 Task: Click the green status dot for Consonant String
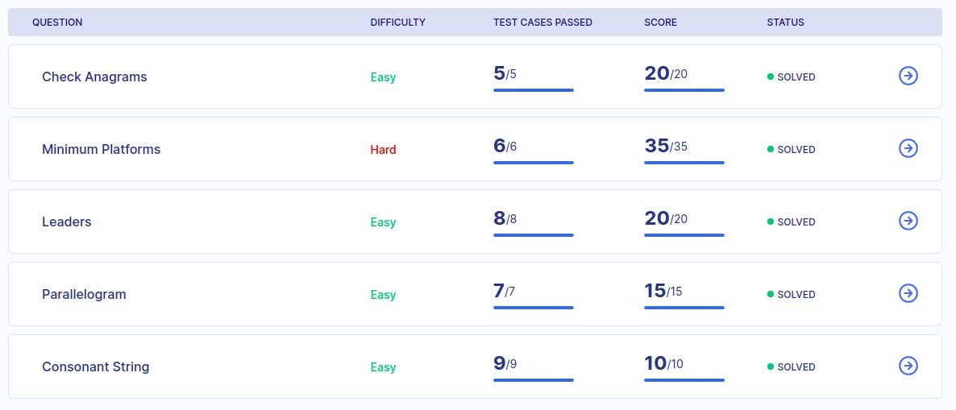[770, 367]
